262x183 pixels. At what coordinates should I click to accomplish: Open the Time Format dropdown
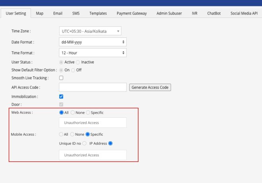coord(92,53)
